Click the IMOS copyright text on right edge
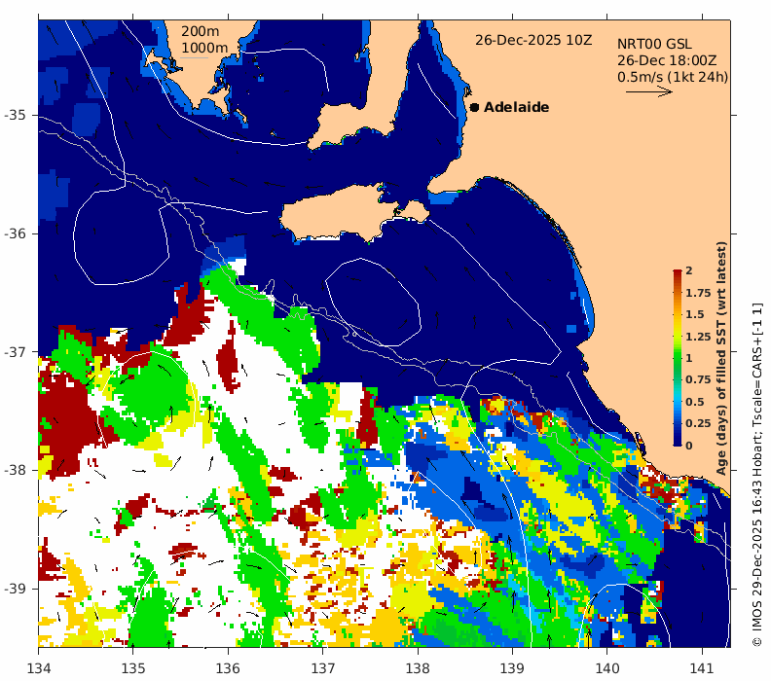Viewport: 771px width, 681px height. [x=757, y=475]
